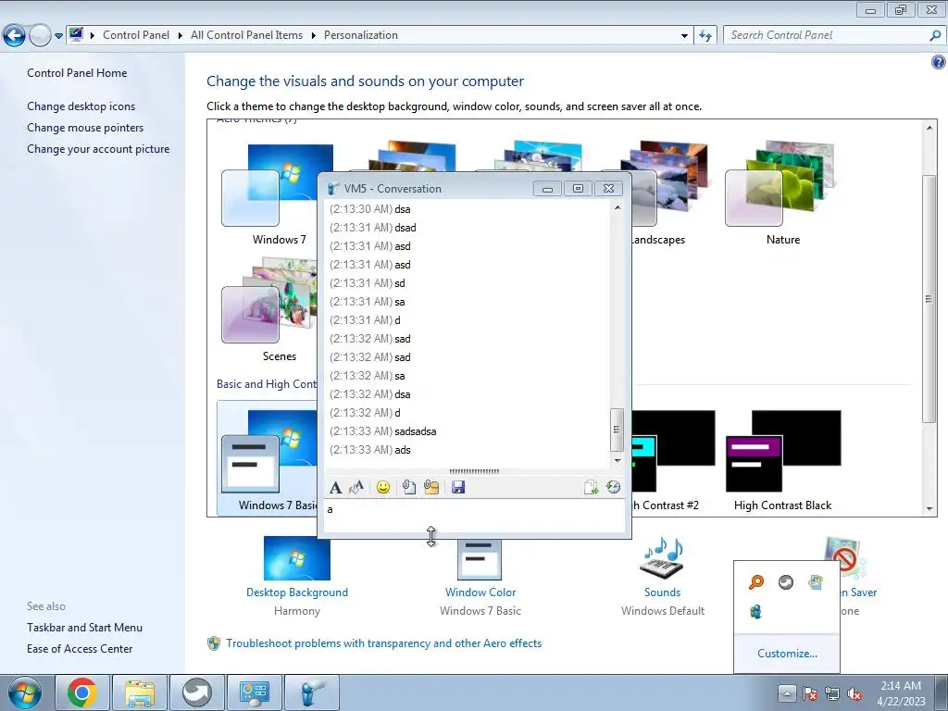
Task: Select the Scenes theme
Action: pyautogui.click(x=271, y=311)
